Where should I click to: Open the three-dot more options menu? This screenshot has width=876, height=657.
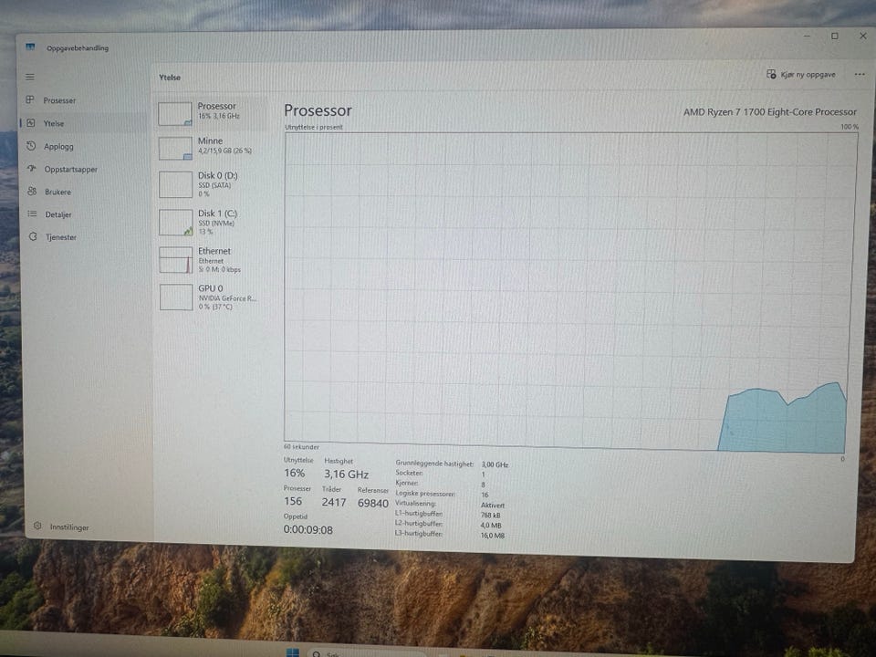860,74
